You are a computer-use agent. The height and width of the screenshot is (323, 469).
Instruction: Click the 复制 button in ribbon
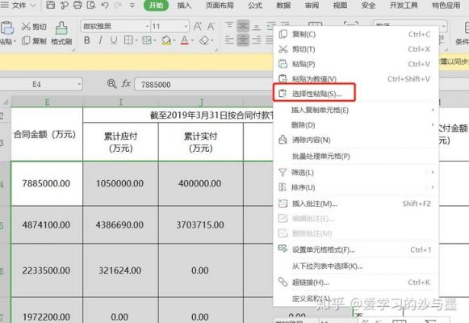click(34, 40)
